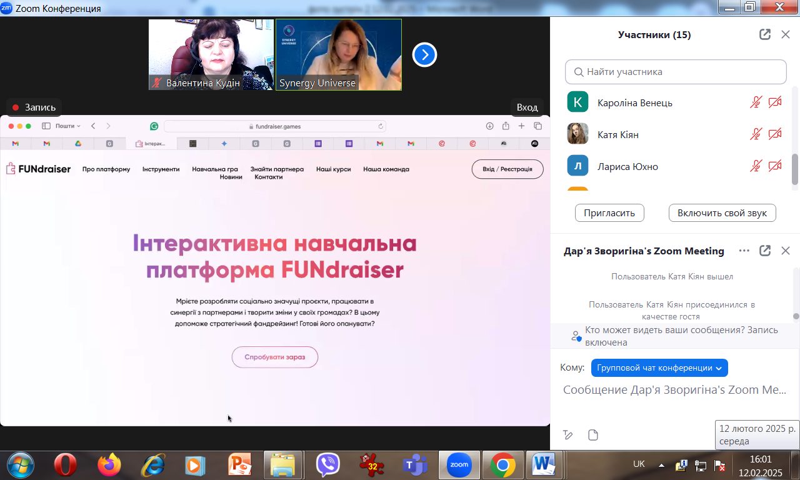
Task: Open Контакти menu item
Action: pyautogui.click(x=269, y=177)
